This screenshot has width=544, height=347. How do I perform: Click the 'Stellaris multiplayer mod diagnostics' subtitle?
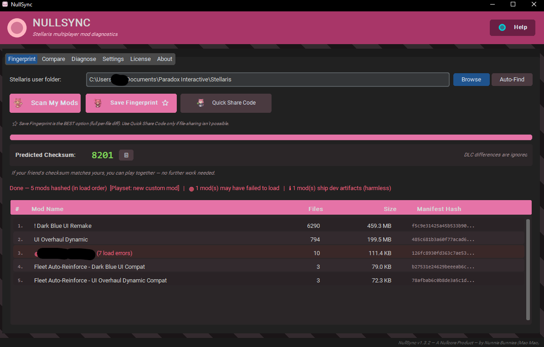pyautogui.click(x=75, y=34)
